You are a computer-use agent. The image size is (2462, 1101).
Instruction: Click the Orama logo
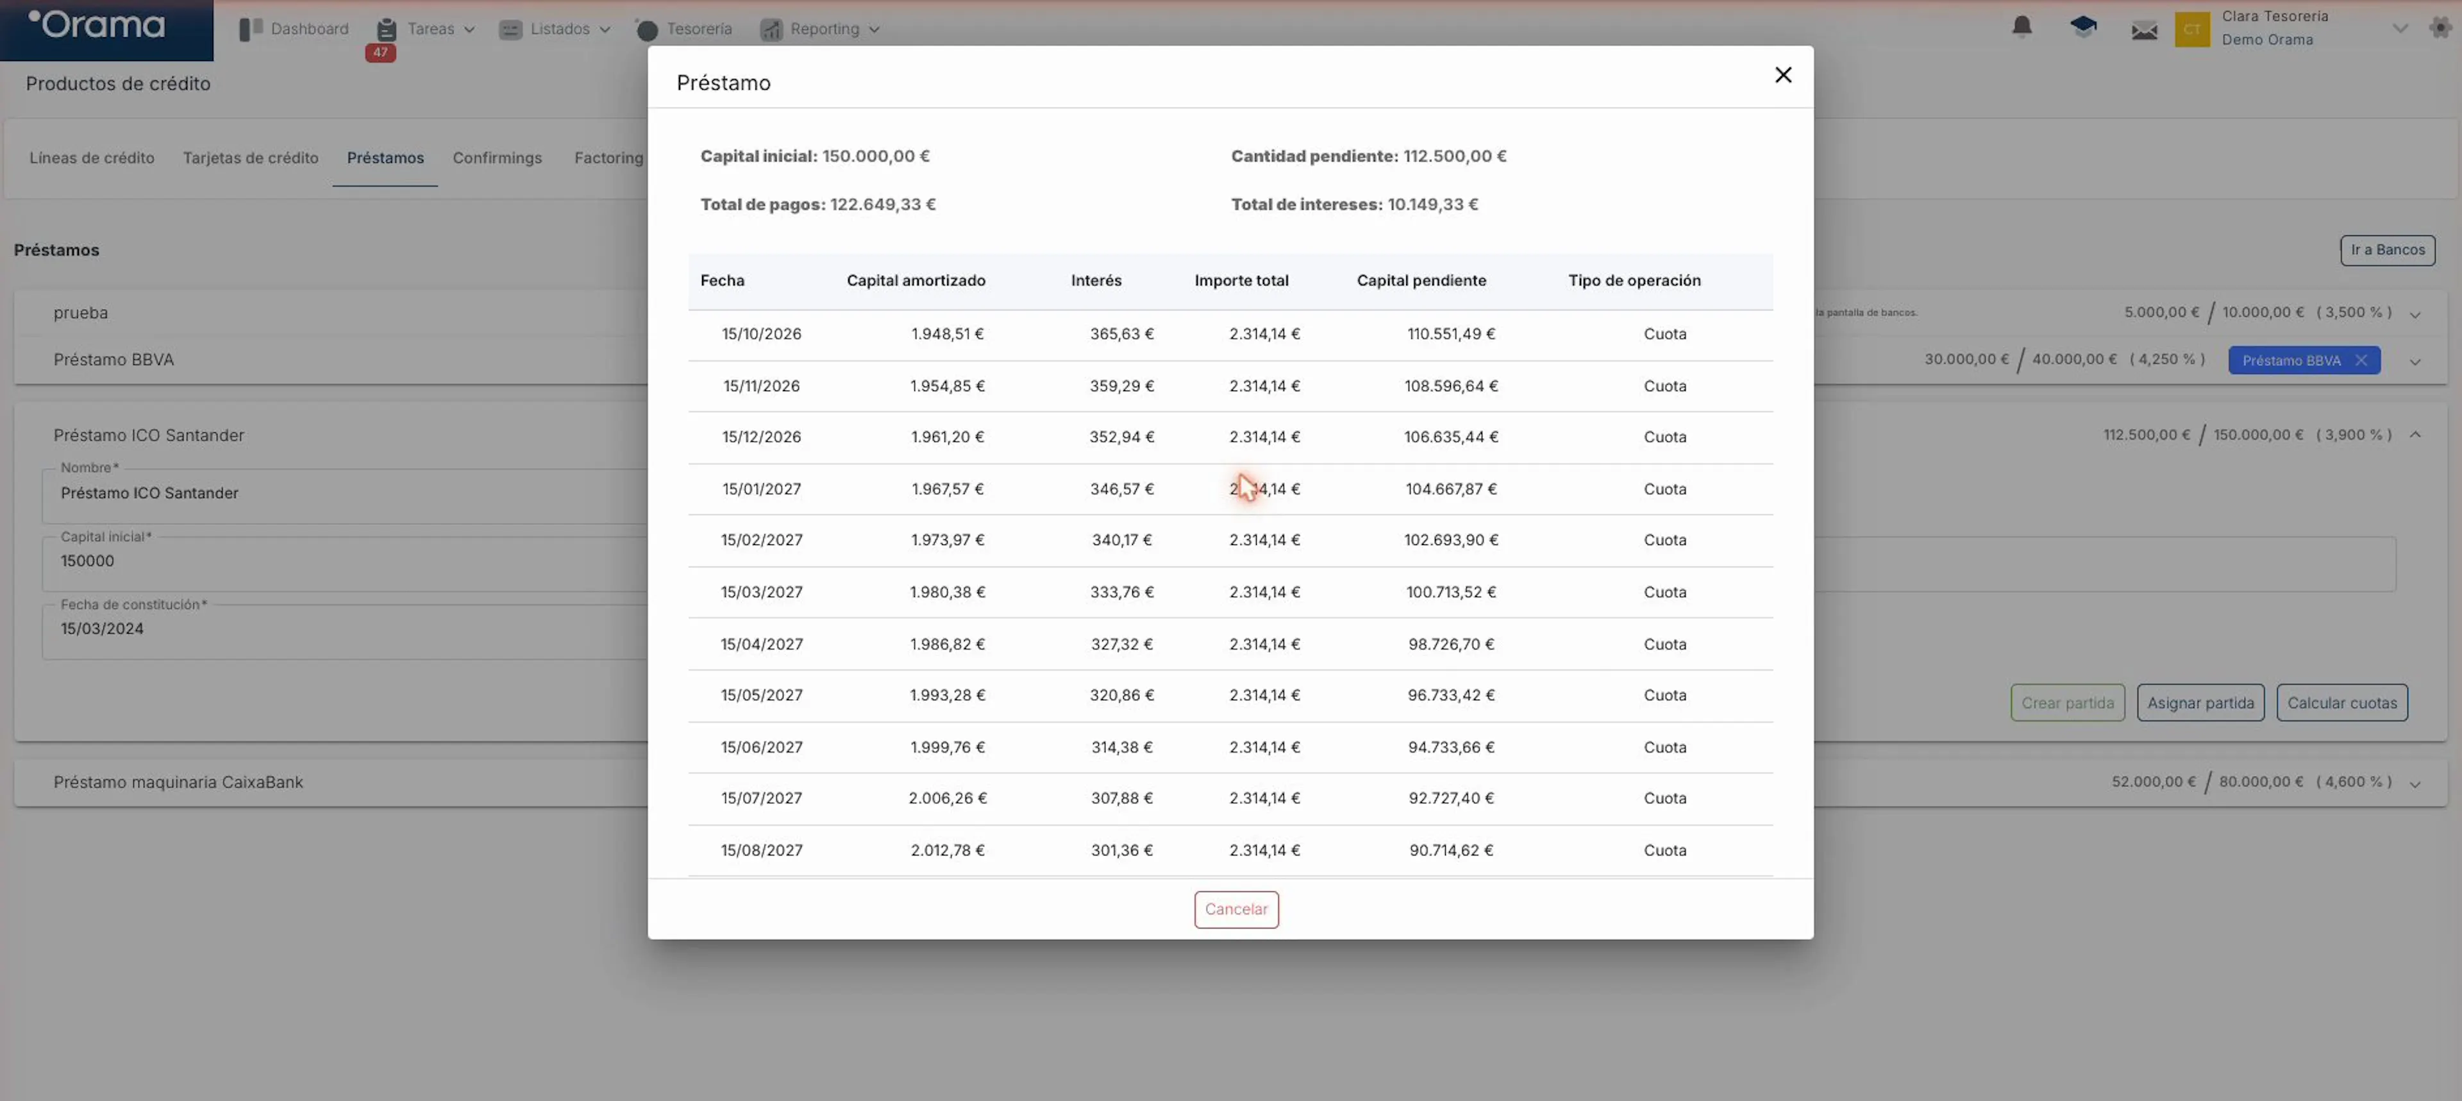[97, 25]
